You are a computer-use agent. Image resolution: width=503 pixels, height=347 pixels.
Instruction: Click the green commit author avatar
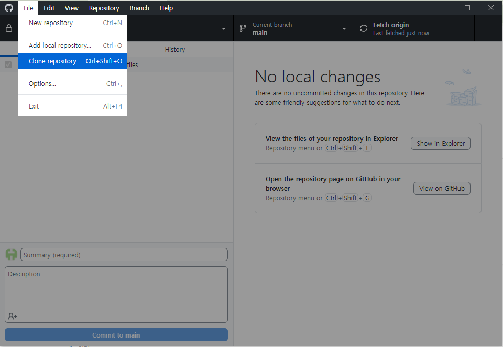(x=11, y=255)
